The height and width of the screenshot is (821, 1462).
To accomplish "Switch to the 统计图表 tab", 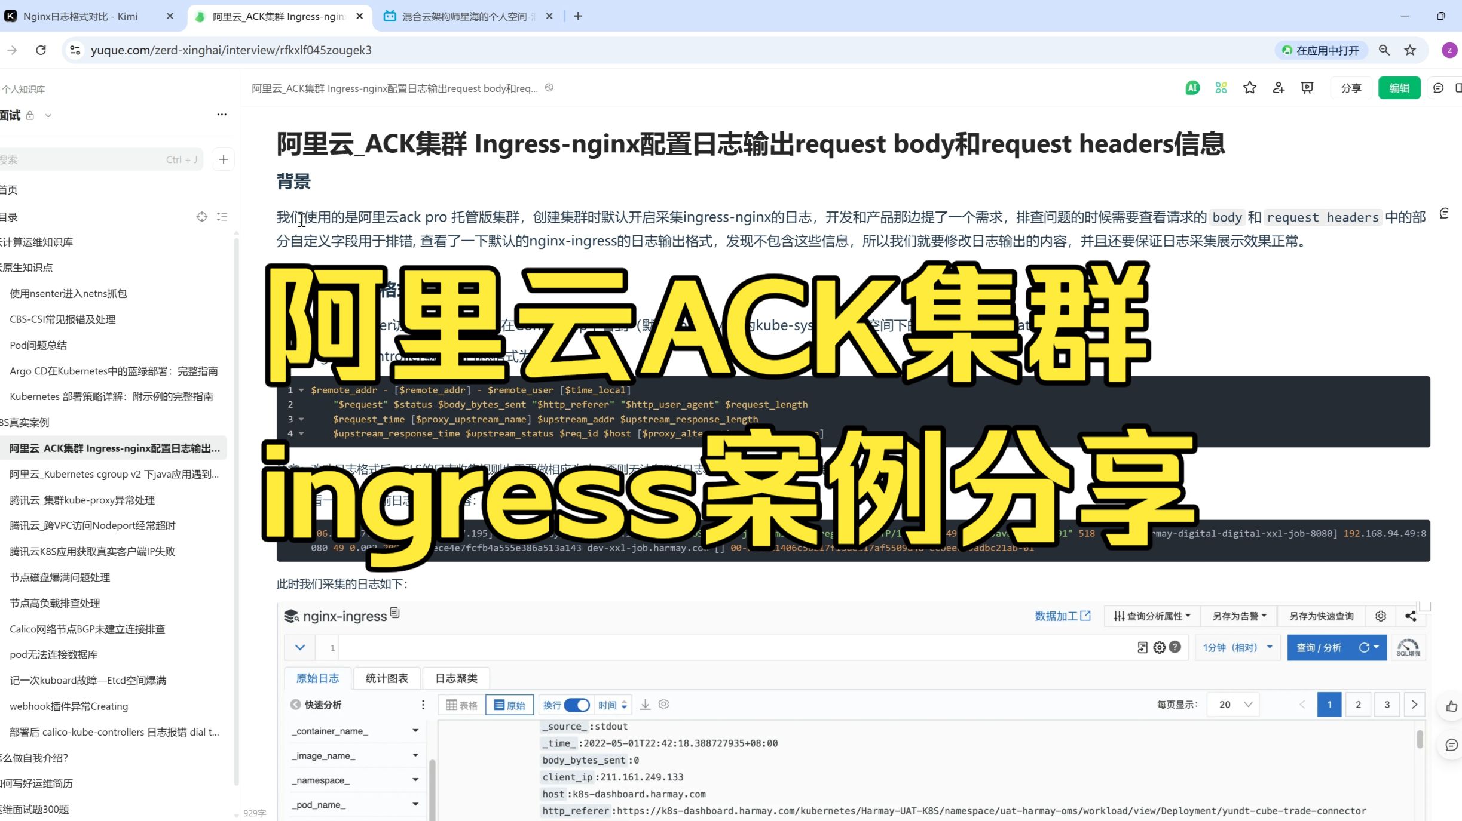I will coord(387,678).
